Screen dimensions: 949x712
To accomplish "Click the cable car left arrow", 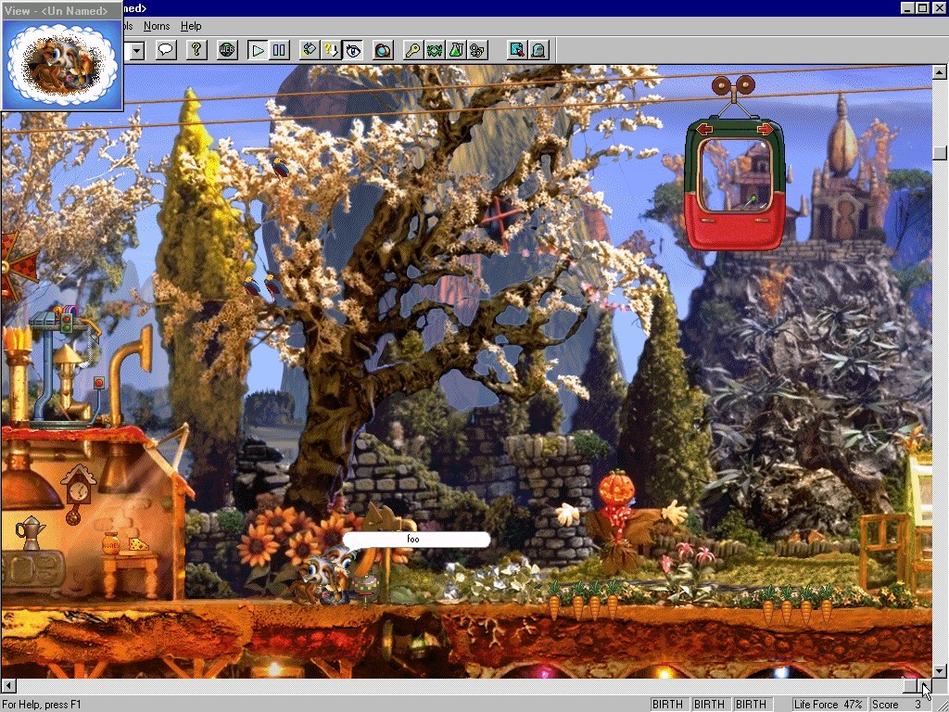I will pos(704,130).
